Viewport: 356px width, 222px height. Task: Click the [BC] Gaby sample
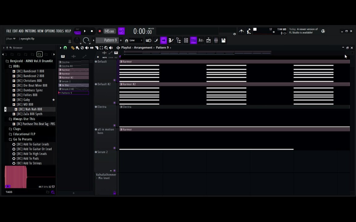pos(23,100)
